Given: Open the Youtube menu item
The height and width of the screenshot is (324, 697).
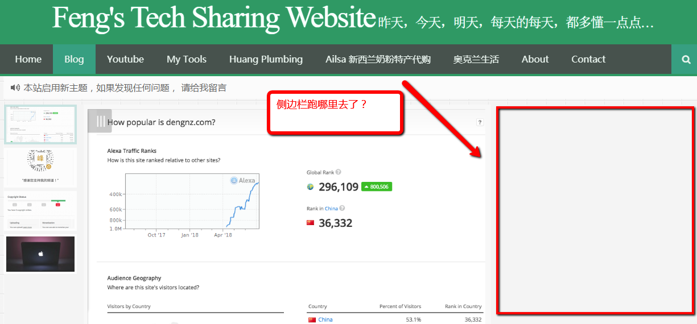Looking at the screenshot, I should 125,59.
